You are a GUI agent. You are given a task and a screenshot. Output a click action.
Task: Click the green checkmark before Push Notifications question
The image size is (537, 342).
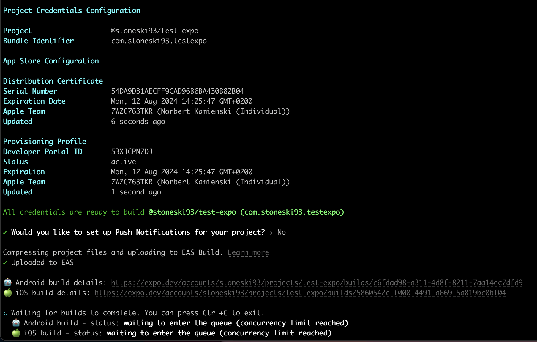[5, 233]
